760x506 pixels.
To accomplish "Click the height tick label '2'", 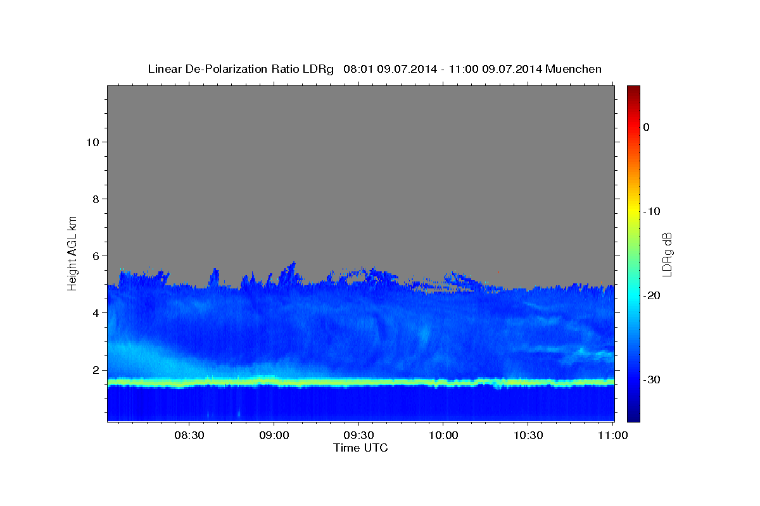I will pyautogui.click(x=95, y=370).
